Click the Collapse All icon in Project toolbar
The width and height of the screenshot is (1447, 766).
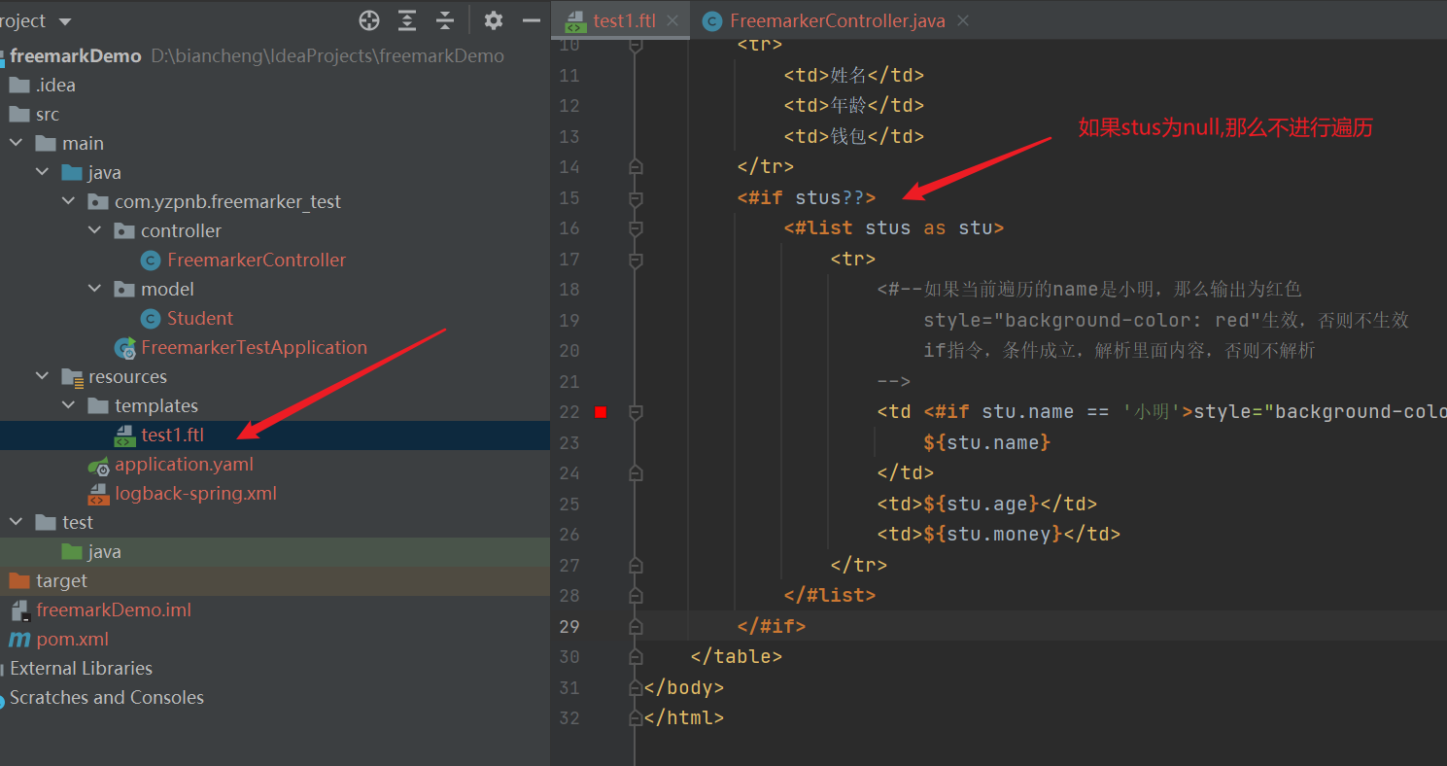tap(445, 20)
